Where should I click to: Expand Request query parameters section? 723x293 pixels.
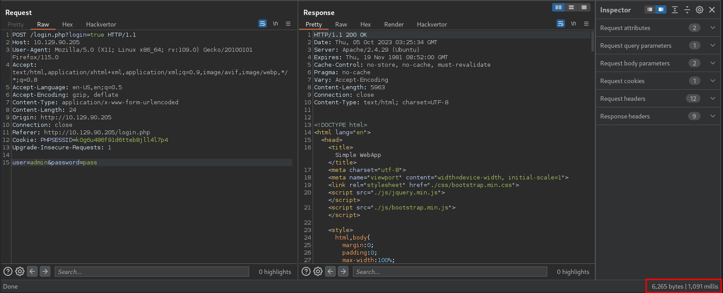point(712,46)
